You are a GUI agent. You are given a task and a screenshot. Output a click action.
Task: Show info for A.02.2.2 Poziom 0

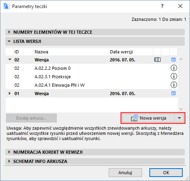(173, 68)
